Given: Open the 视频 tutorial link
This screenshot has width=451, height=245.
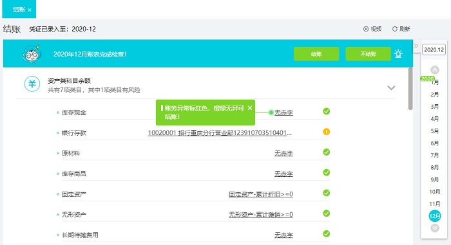Looking at the screenshot, I should point(372,29).
